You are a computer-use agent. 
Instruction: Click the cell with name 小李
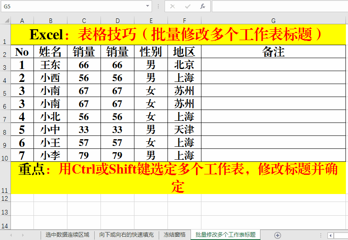[51, 156]
